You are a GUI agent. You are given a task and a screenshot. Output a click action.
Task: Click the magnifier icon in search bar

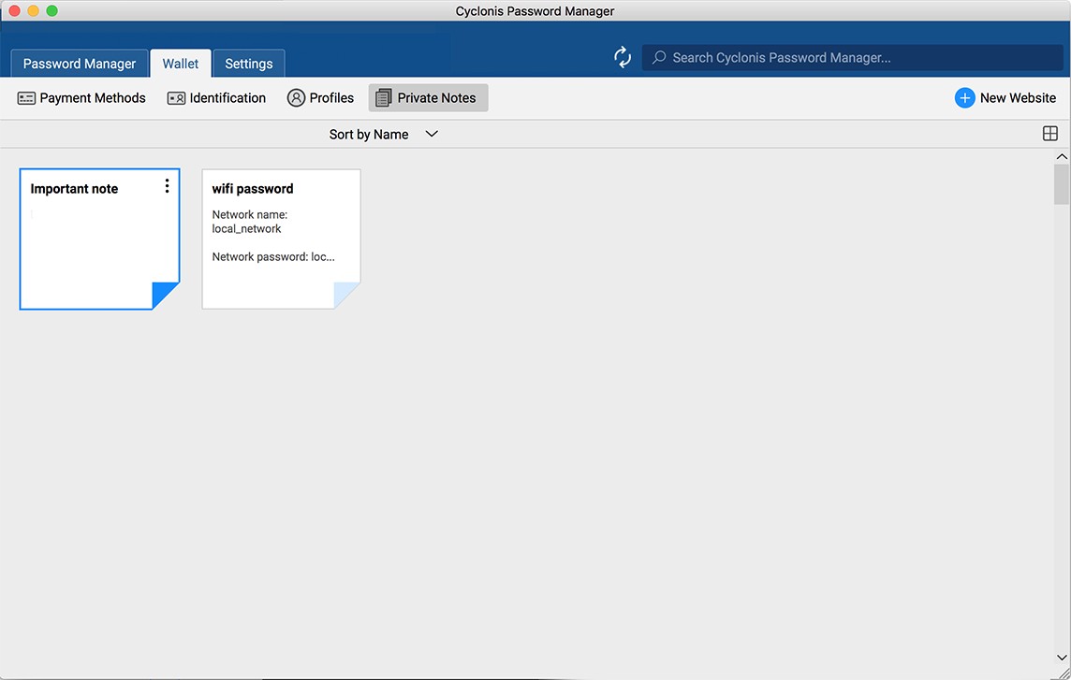pyautogui.click(x=659, y=58)
